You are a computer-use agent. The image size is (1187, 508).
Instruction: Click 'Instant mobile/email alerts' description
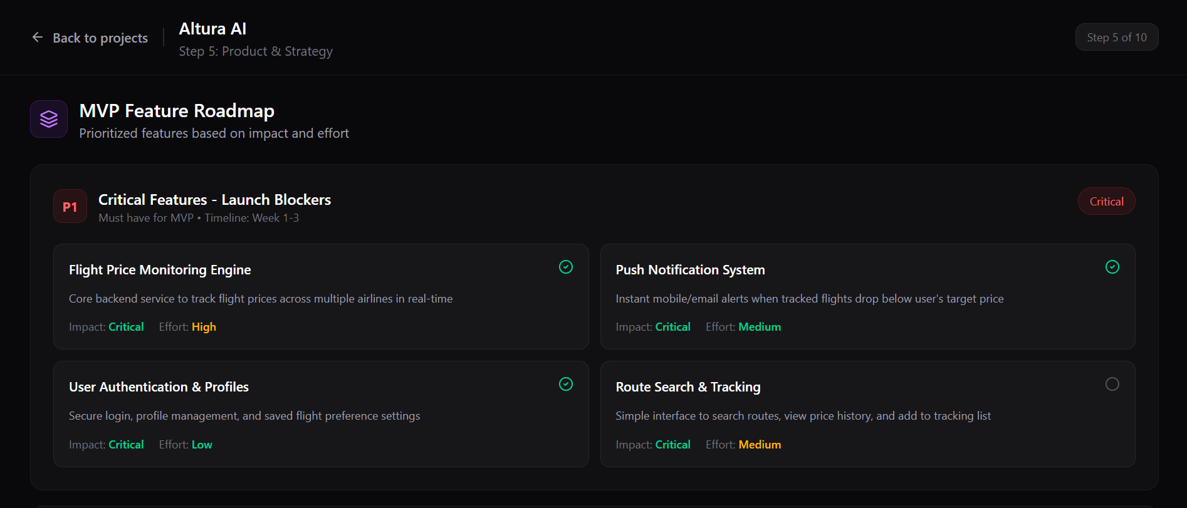pyautogui.click(x=809, y=299)
